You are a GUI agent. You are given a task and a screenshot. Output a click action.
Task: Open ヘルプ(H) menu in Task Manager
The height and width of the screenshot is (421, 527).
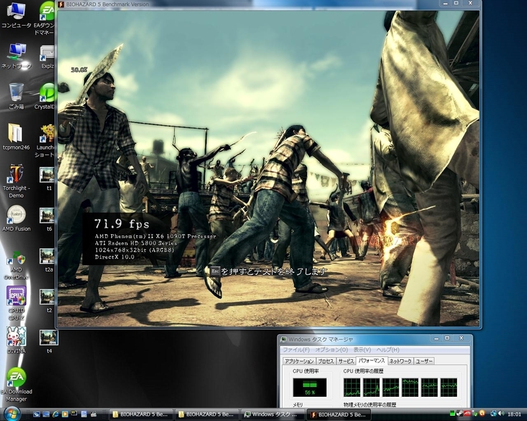click(387, 350)
